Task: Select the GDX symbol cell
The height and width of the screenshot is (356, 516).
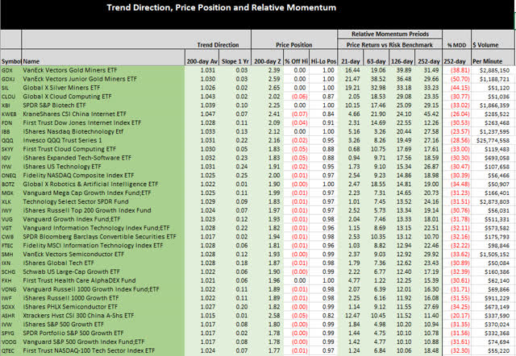Action: (x=11, y=71)
